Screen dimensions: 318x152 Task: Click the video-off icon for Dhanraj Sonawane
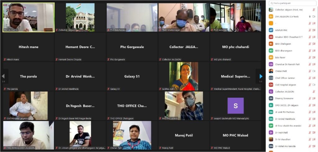pyautogui.click(x=314, y=98)
